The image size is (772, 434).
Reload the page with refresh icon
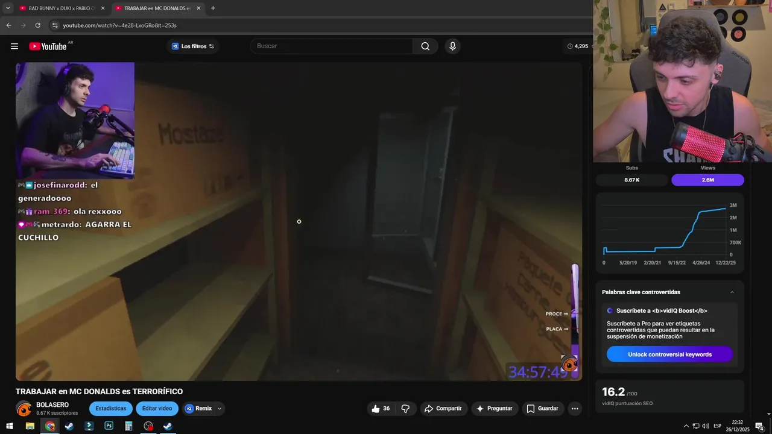(x=37, y=25)
